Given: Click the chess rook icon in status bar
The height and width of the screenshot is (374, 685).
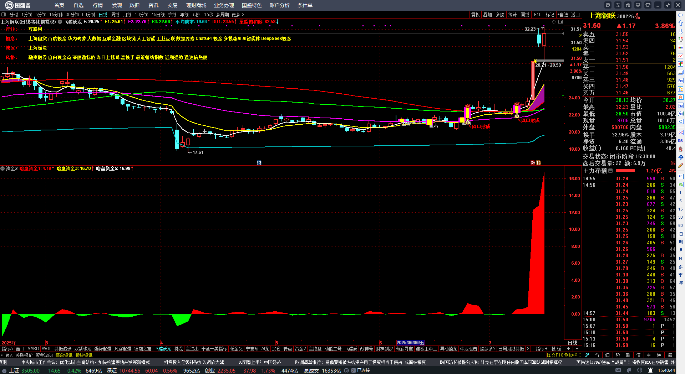Looking at the screenshot, I should click(x=650, y=370).
